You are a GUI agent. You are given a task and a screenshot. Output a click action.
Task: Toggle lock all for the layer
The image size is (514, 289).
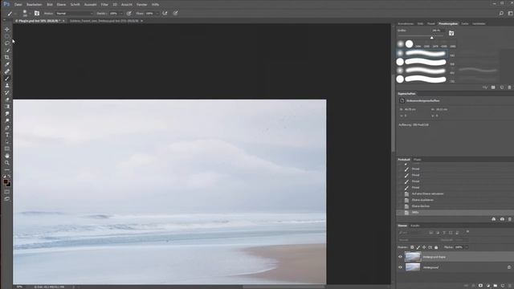[x=436, y=247]
